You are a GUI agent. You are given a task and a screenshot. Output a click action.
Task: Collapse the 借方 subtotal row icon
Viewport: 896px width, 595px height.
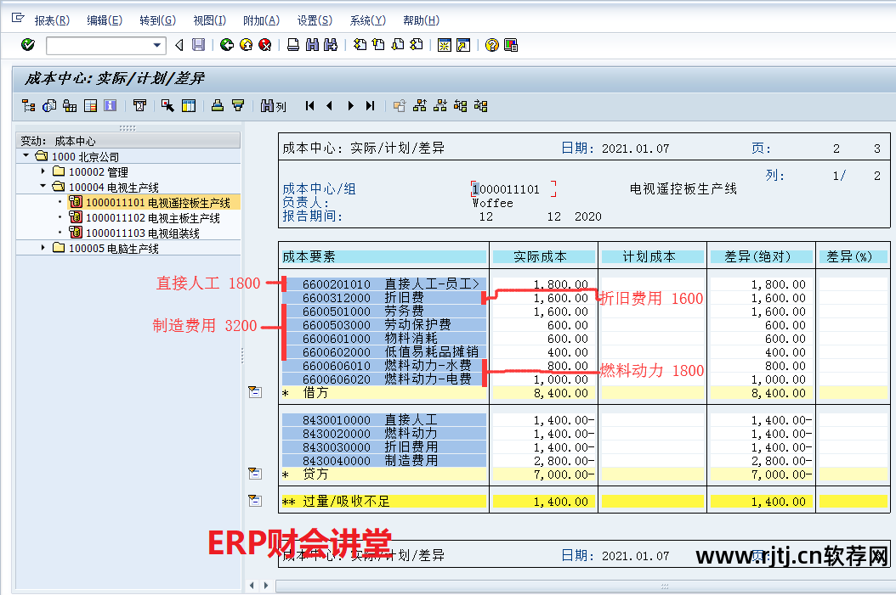[x=255, y=392]
